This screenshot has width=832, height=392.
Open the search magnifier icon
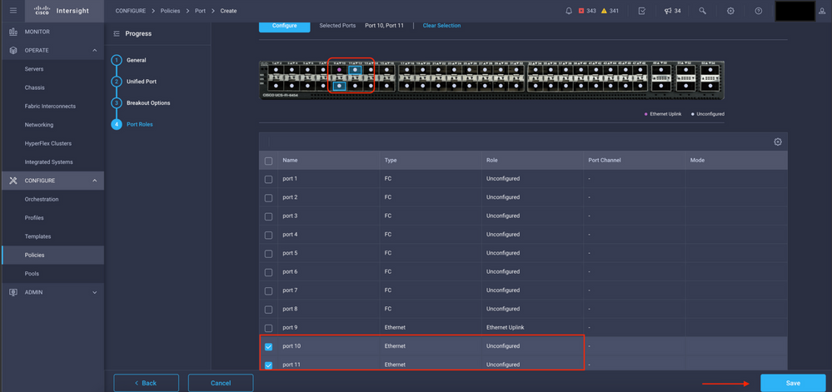(x=703, y=11)
